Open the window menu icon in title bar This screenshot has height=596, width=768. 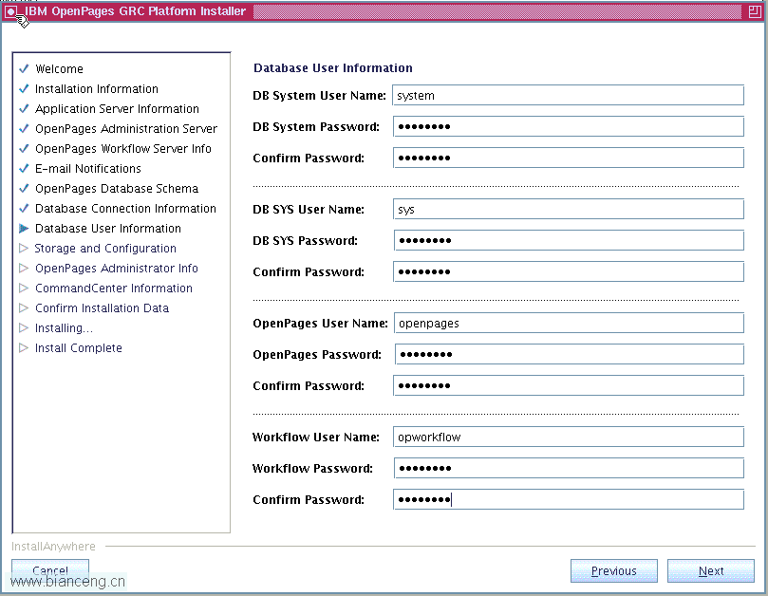click(x=10, y=11)
